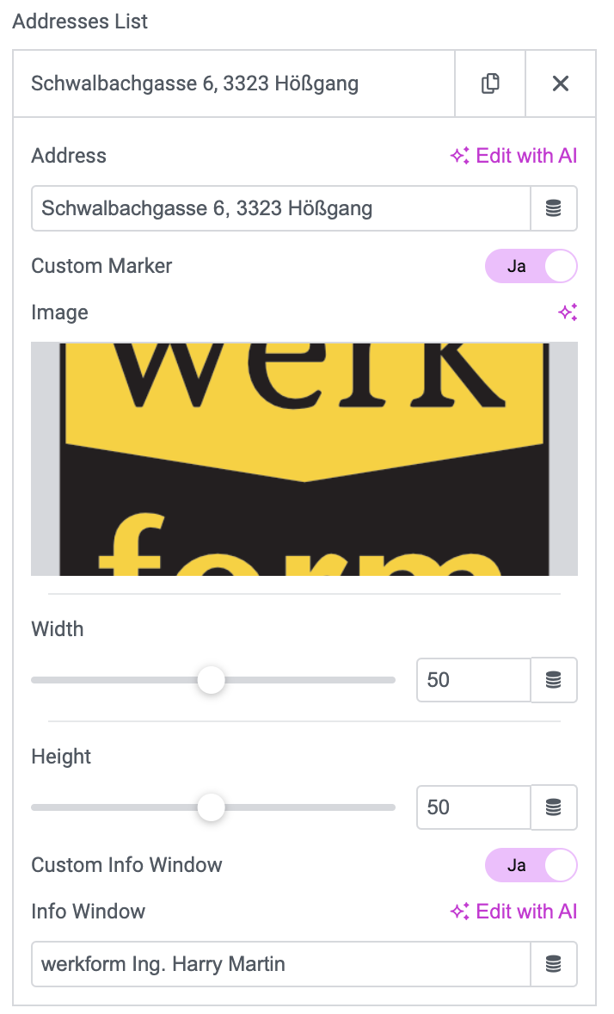This screenshot has width=614, height=1014.
Task: Click Edit with AI for Address
Action: click(514, 156)
